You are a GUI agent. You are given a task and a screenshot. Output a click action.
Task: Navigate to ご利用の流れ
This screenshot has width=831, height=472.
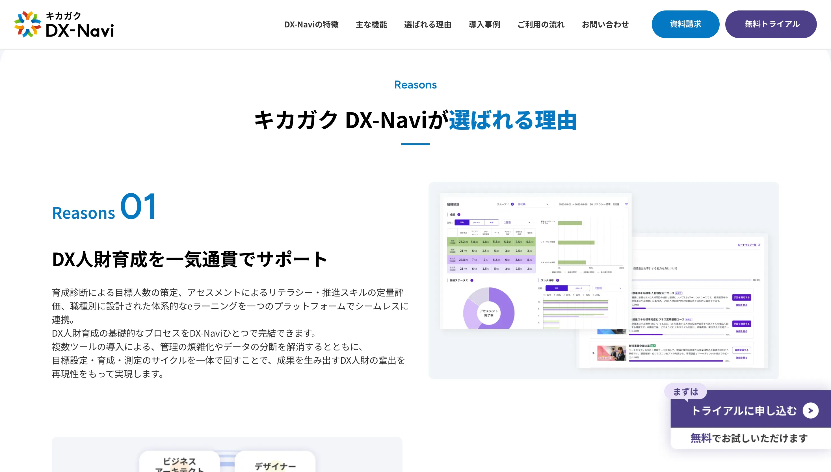click(541, 24)
